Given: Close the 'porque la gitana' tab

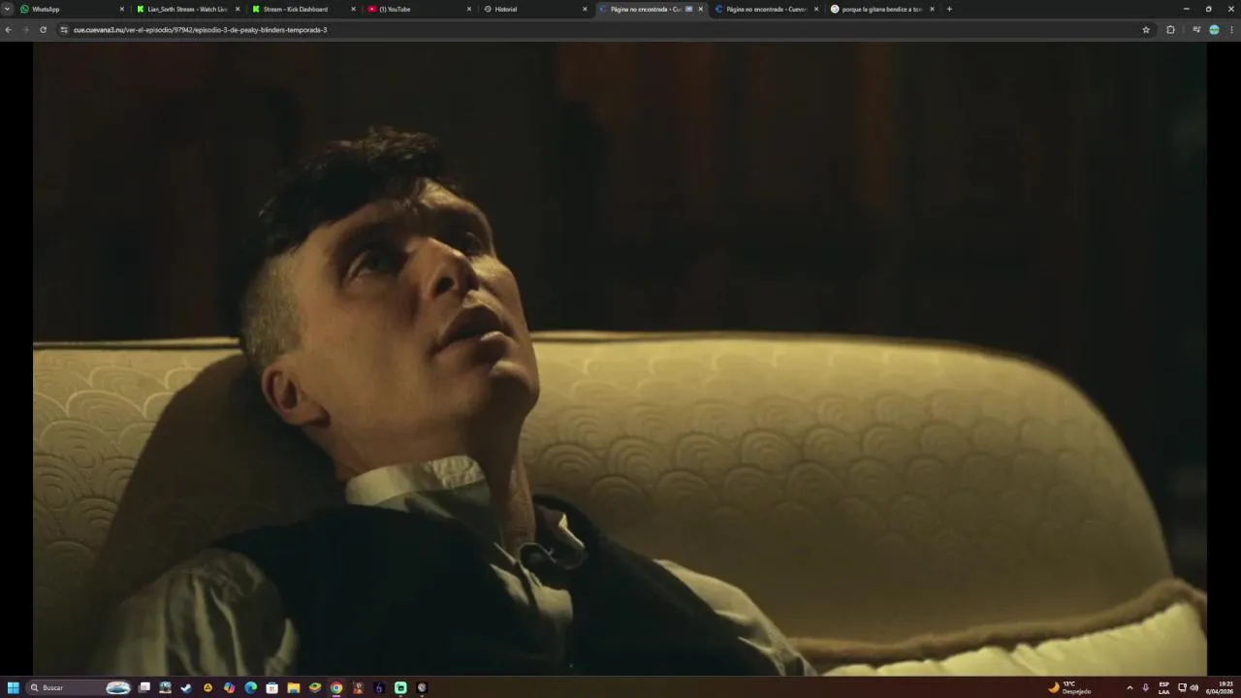Looking at the screenshot, I should tap(932, 9).
